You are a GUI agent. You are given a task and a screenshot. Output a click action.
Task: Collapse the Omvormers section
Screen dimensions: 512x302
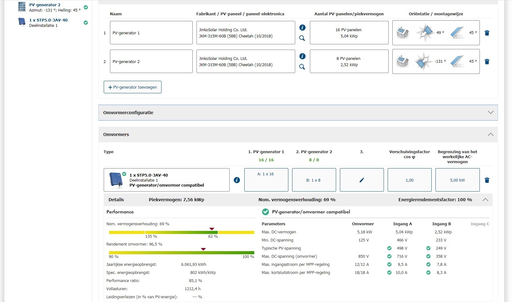(490, 134)
